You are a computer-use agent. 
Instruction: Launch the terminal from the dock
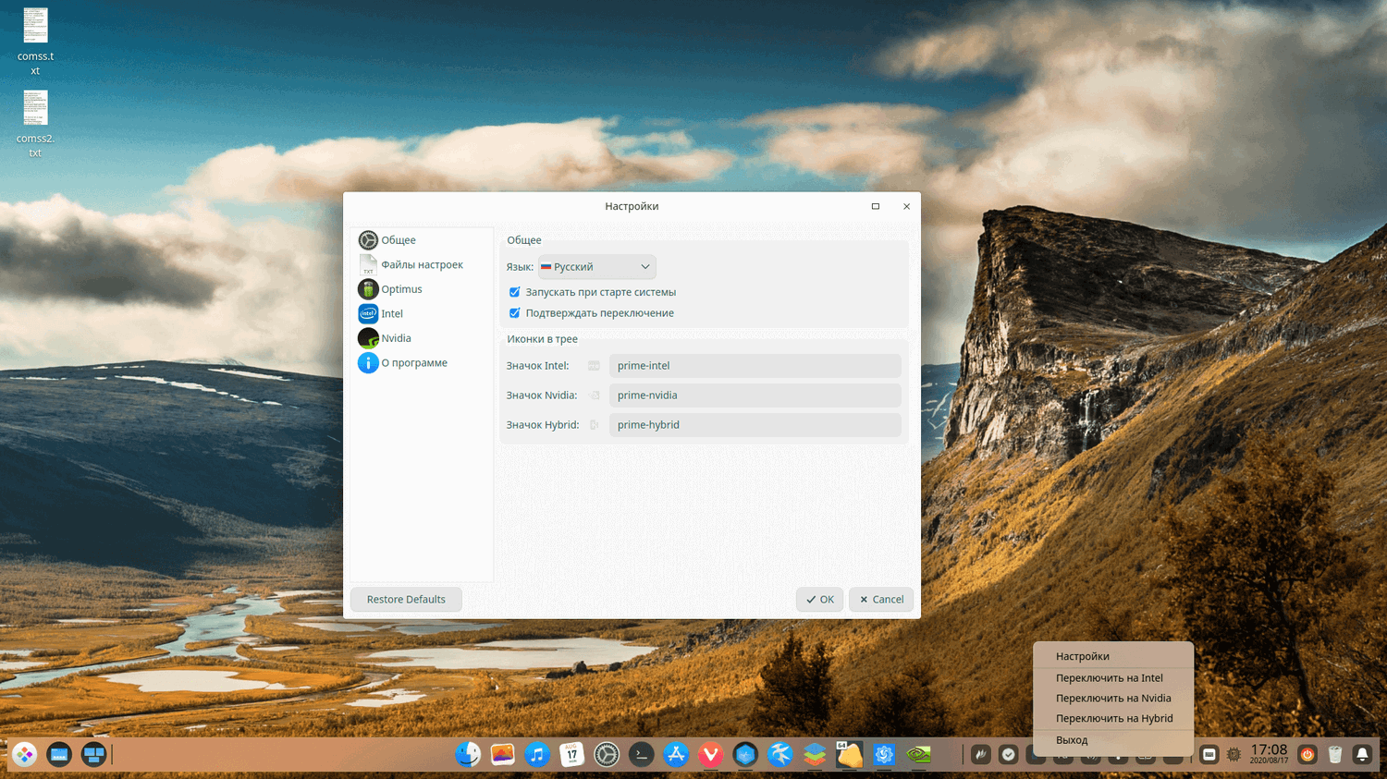point(641,755)
